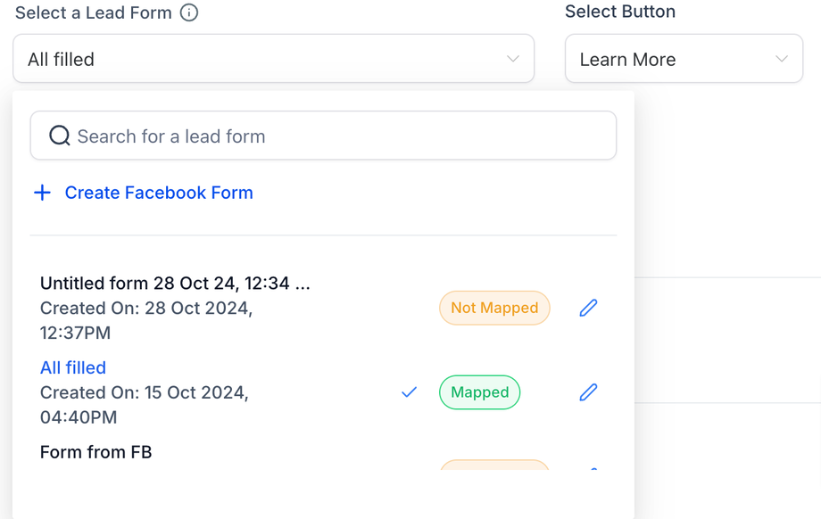Click the green Mapped status badge
This screenshot has width=821, height=519.
click(x=479, y=392)
